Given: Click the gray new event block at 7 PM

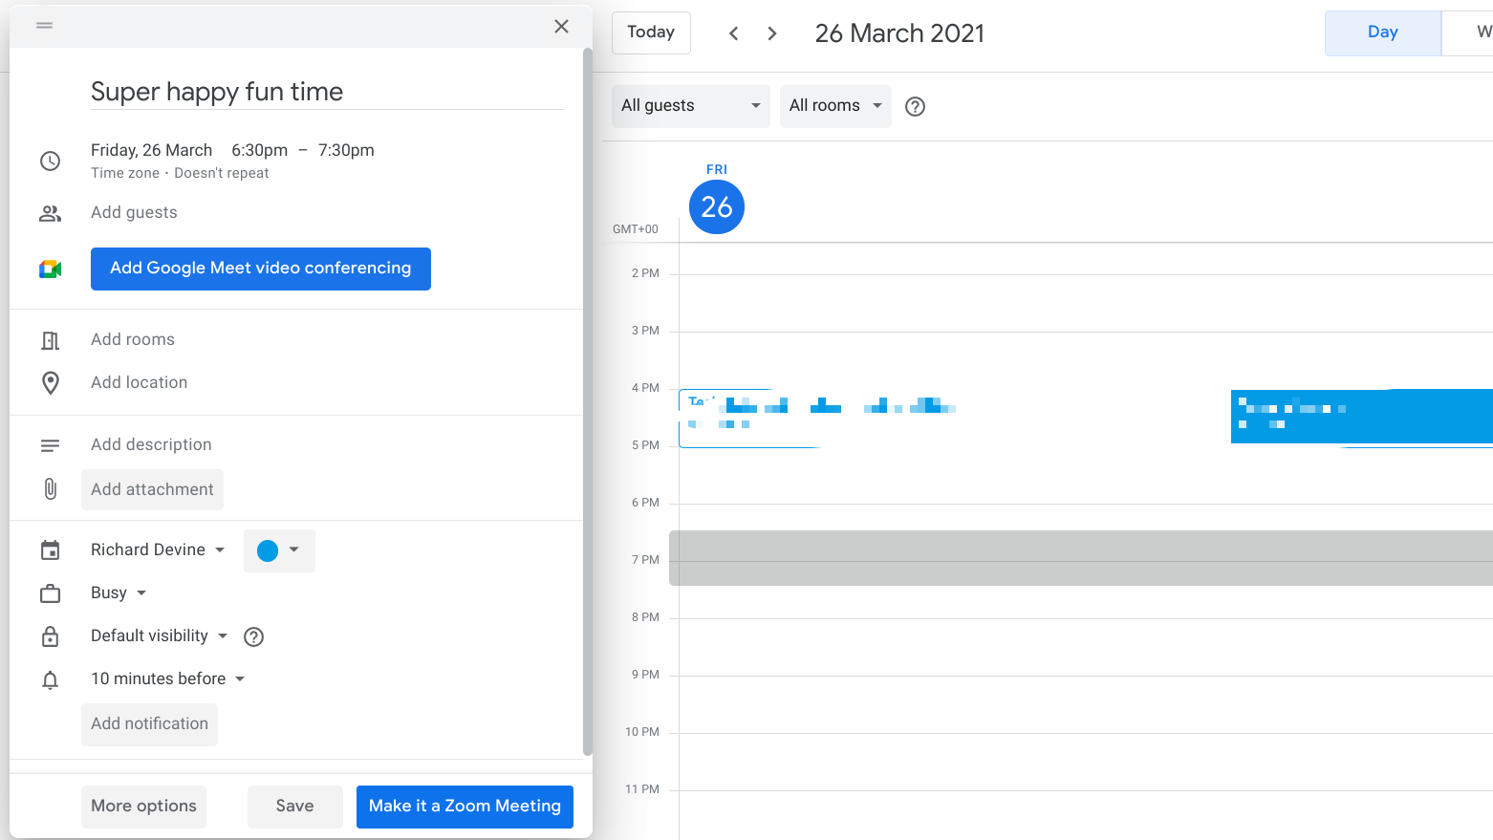Looking at the screenshot, I should click(x=1080, y=558).
